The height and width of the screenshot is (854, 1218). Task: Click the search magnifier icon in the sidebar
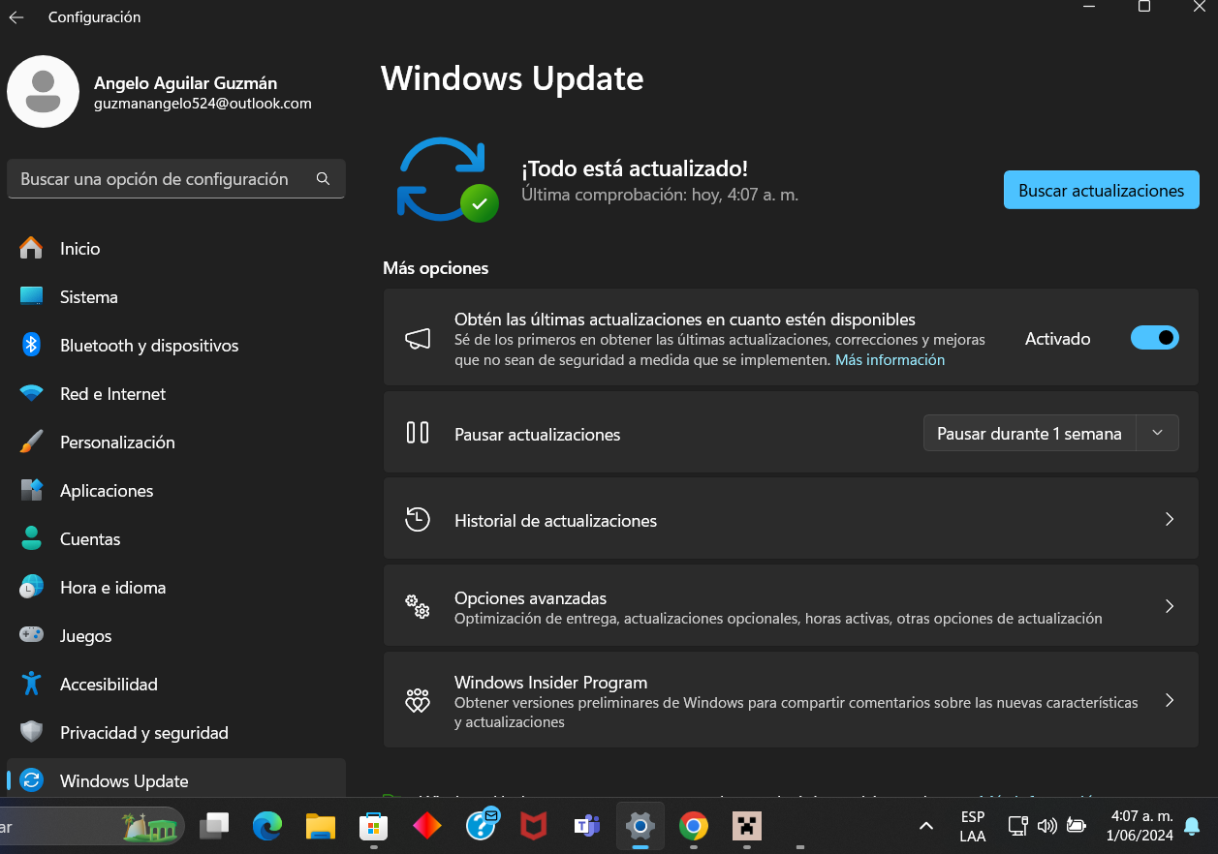pos(323,179)
